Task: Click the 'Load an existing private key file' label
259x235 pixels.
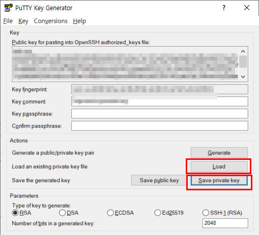Action: (50, 166)
